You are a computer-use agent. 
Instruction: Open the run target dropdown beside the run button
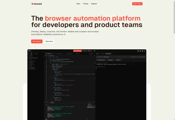point(87,51)
